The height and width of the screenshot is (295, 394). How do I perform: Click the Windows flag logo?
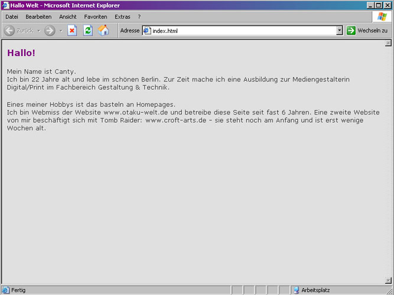pos(382,17)
